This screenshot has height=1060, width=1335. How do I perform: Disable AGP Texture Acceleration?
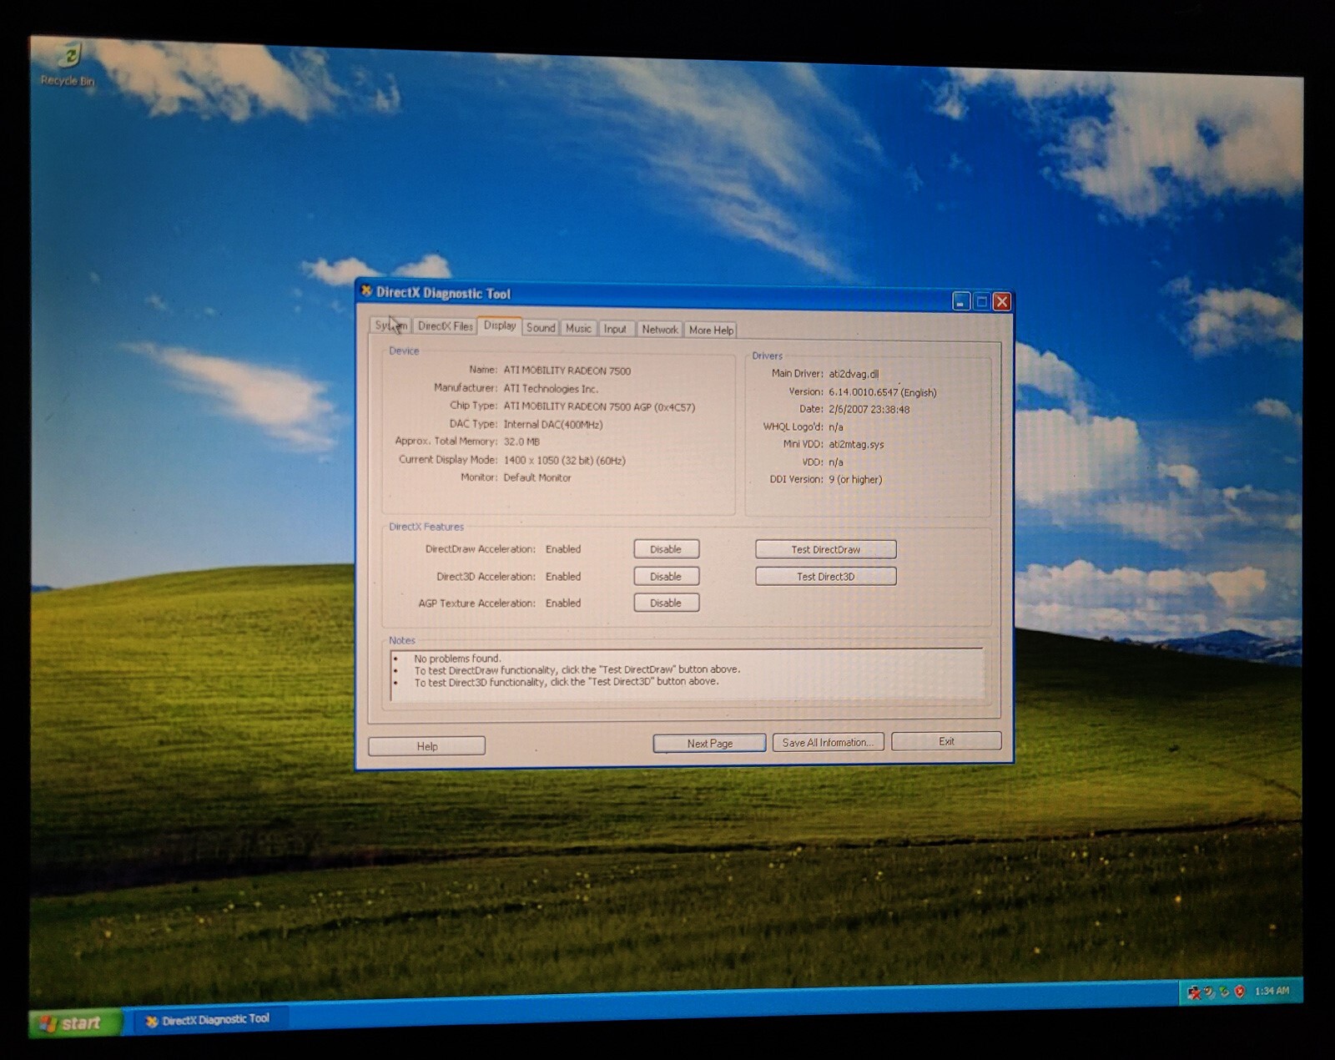(x=666, y=603)
